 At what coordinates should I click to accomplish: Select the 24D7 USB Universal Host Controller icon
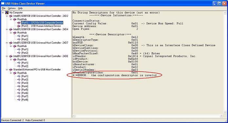11,43
